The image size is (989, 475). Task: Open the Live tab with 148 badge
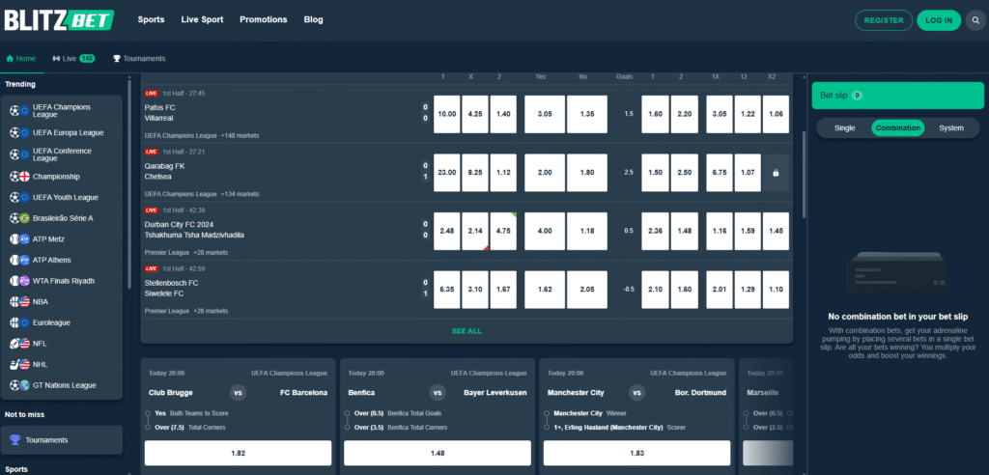coord(74,59)
